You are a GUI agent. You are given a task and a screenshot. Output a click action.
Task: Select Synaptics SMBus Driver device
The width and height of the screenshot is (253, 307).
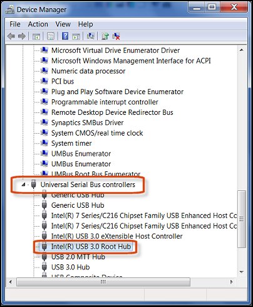click(x=87, y=122)
